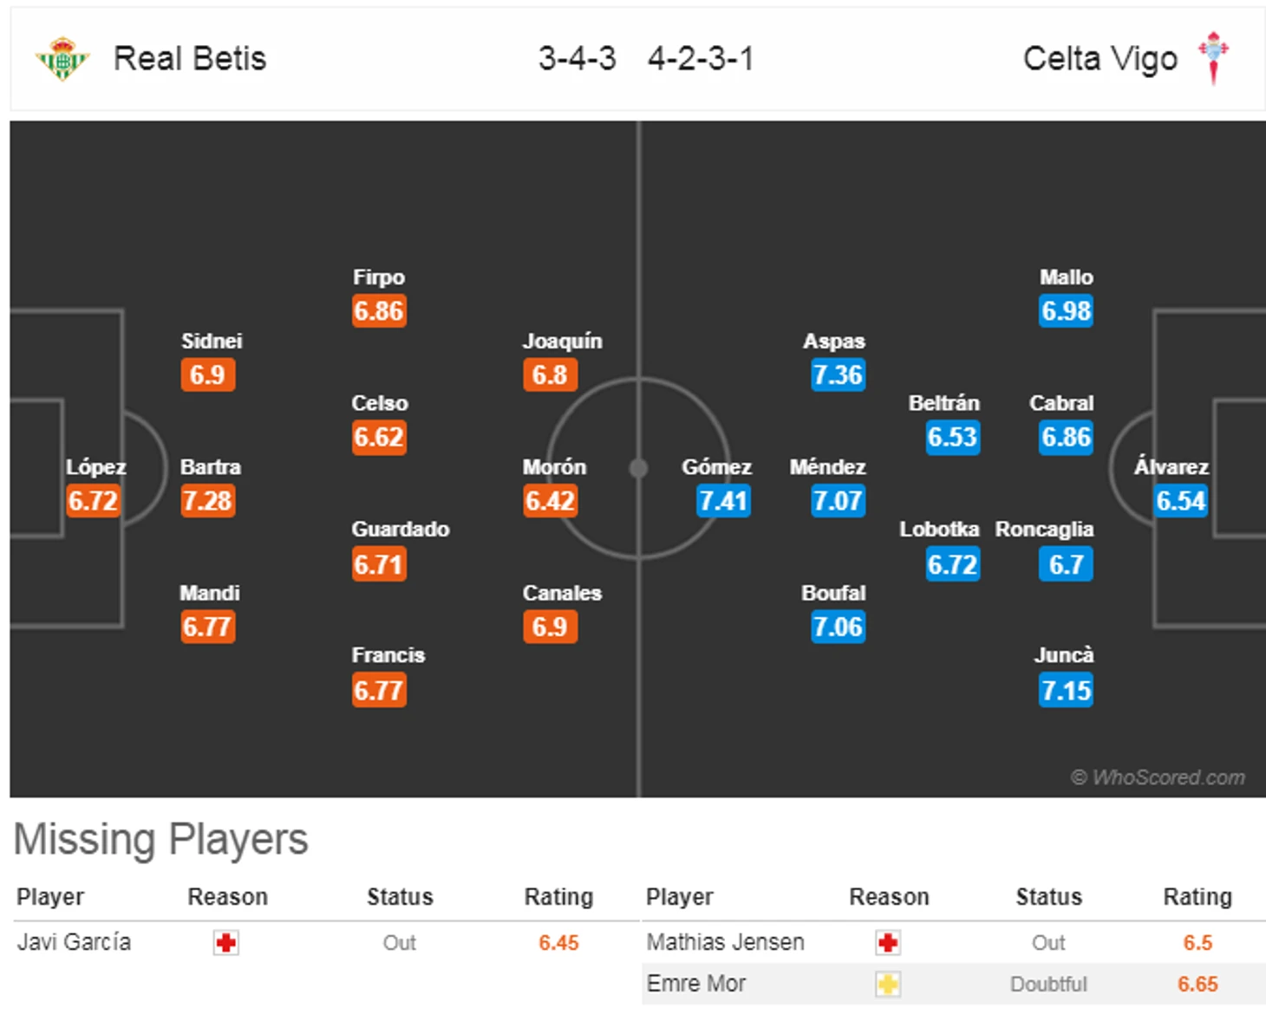Click Javi García's red cross injury icon
The image size is (1266, 1015).
(x=226, y=943)
